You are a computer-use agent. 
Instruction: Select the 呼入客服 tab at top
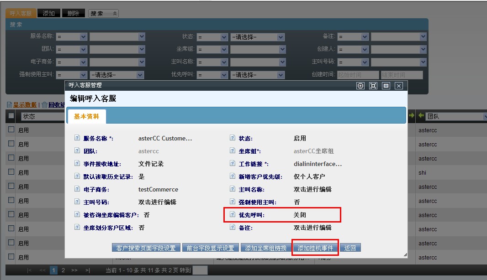[x=21, y=14]
